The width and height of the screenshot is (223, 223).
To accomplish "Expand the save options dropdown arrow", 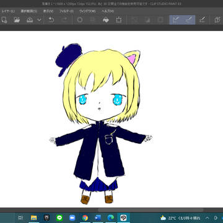I will coord(39,20).
